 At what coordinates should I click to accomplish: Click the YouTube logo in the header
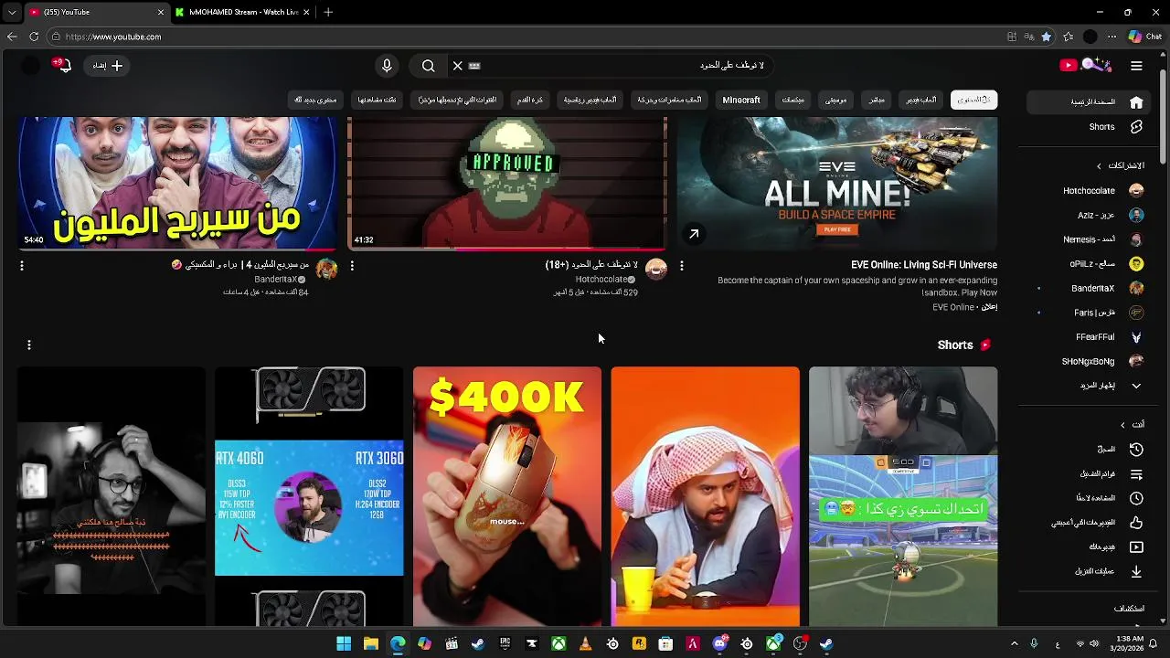click(1085, 65)
